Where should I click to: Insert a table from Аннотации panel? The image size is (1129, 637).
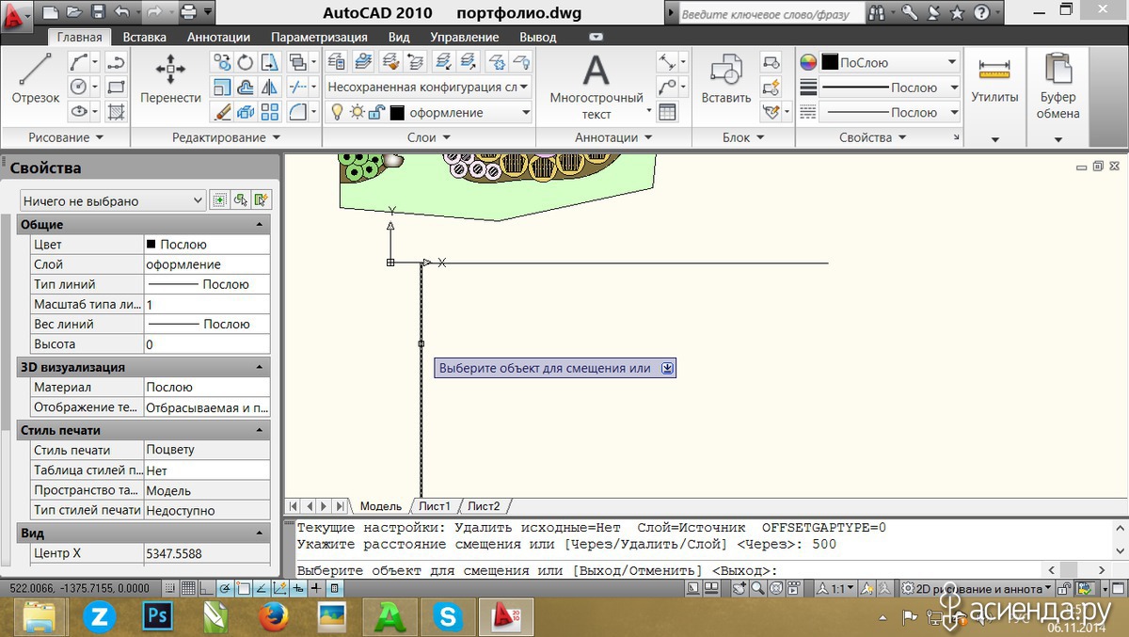tap(667, 112)
